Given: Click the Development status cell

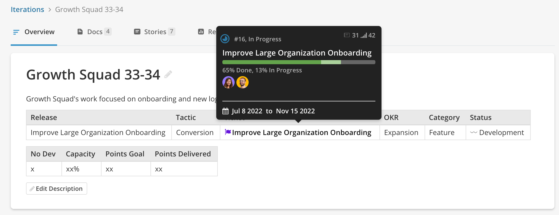Looking at the screenshot, I should tap(498, 132).
